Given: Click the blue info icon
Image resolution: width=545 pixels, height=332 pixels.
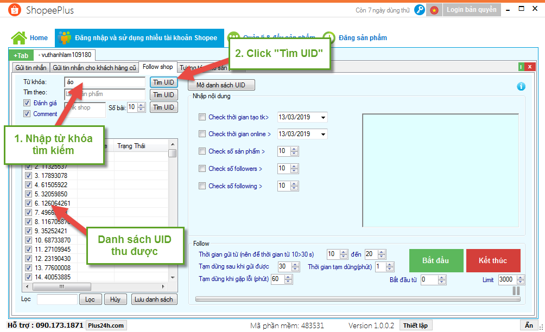Looking at the screenshot, I should [521, 86].
